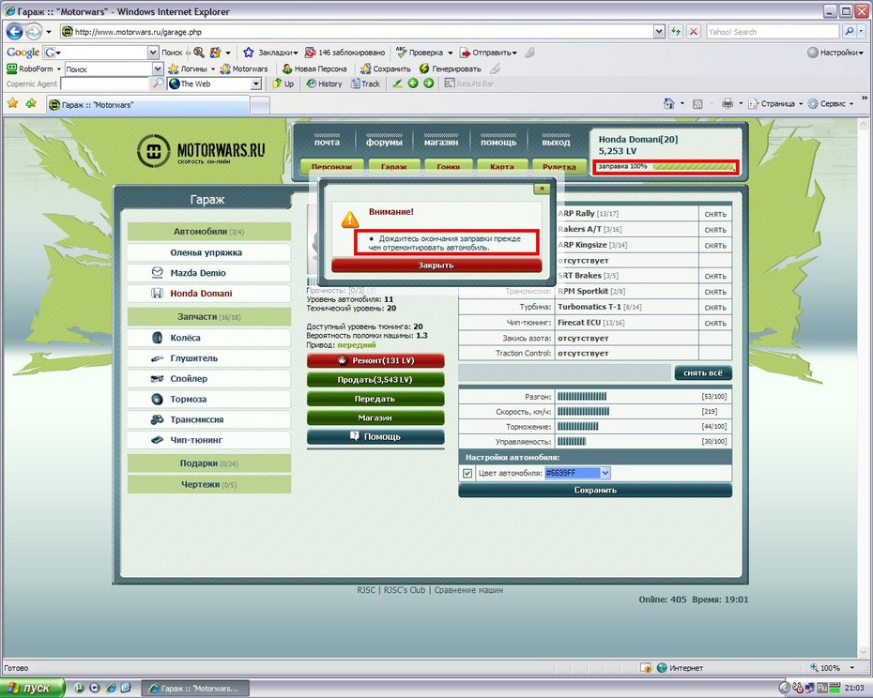
Task: Click the Copernic Track icon
Action: (x=365, y=83)
